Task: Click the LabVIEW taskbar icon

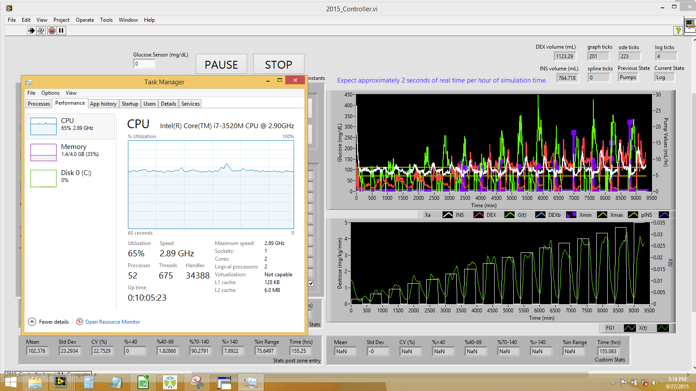Action: [60, 382]
